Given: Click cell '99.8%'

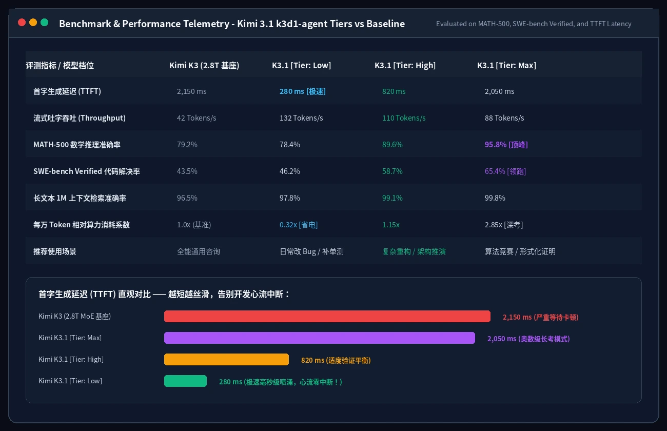Looking at the screenshot, I should tap(495, 198).
